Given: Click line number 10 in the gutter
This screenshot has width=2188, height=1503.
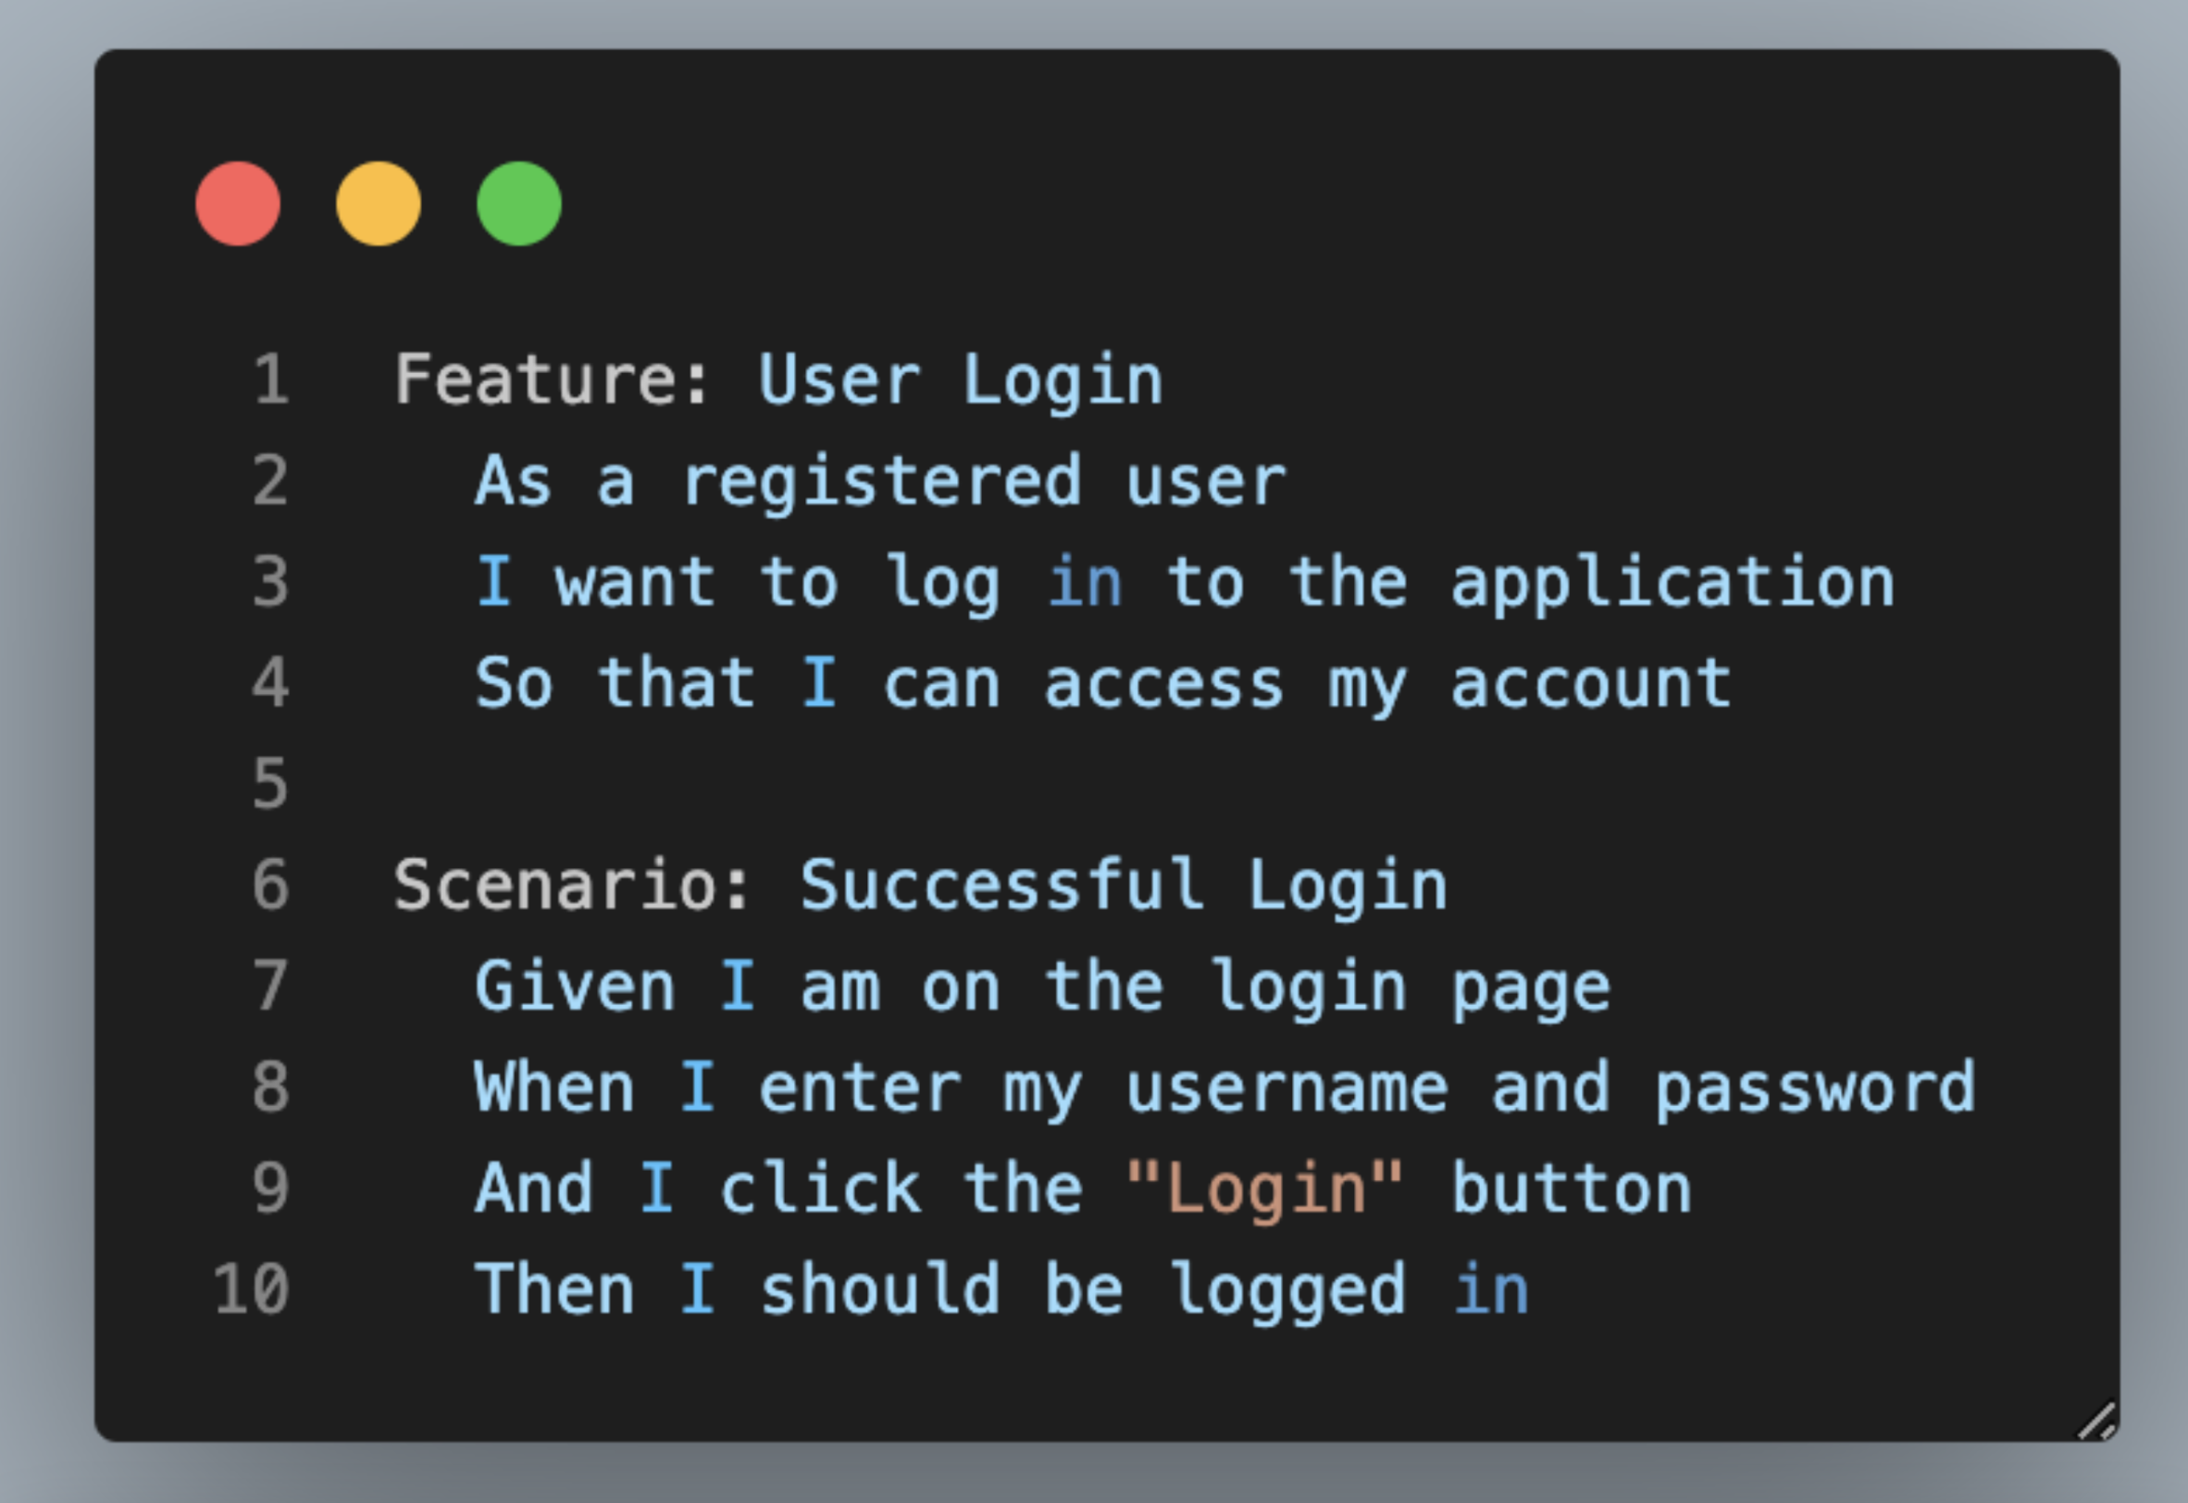Looking at the screenshot, I should (x=252, y=1289).
